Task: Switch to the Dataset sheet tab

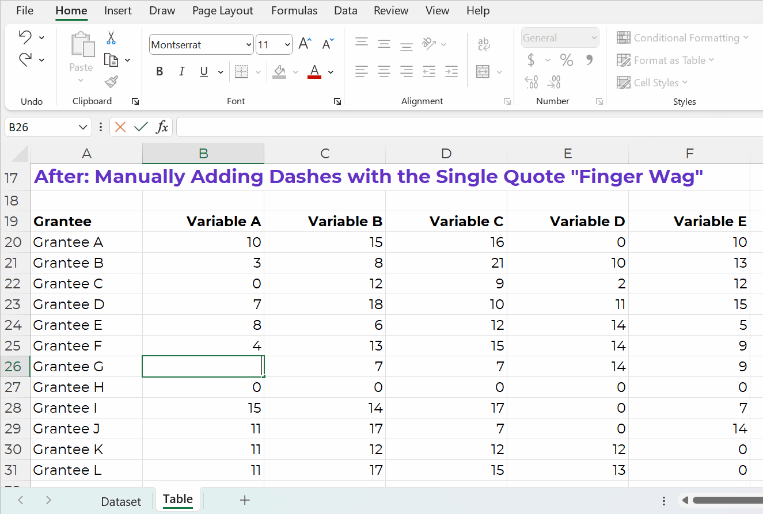Action: pyautogui.click(x=121, y=501)
